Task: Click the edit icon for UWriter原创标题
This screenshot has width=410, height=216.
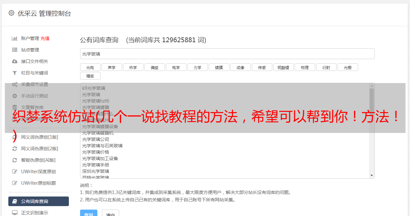Action: coord(14,183)
